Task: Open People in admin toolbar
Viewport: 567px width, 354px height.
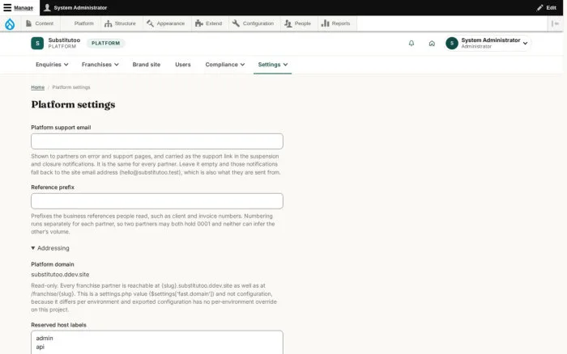Action: (x=297, y=23)
